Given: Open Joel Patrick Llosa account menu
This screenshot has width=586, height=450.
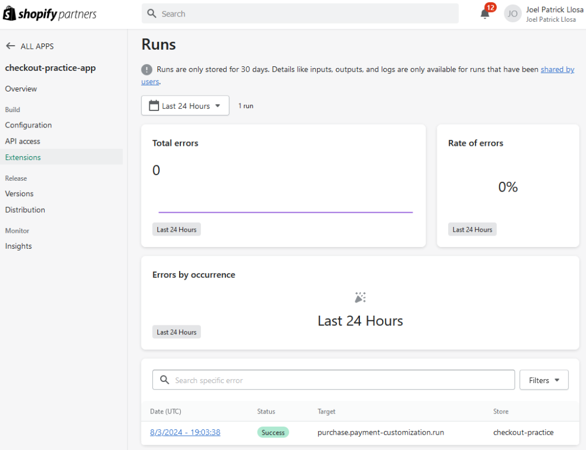Looking at the screenshot, I should coord(554,14).
